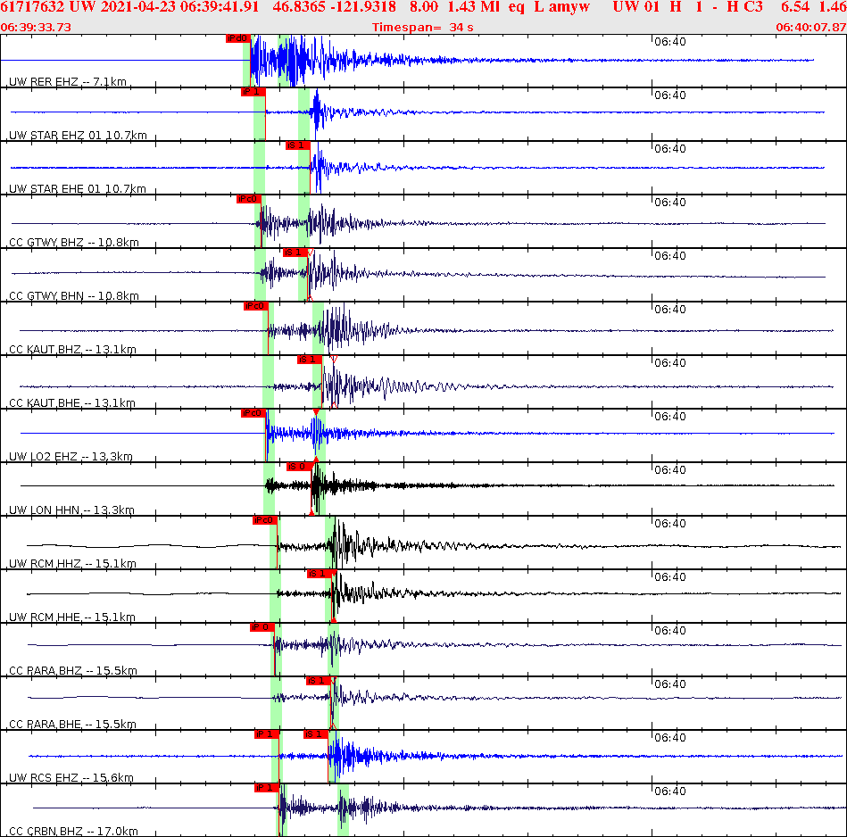Screen dimensions: 847x837
Task: Click the IS:1 pick flag on KAUT BHE
Action: coord(308,360)
